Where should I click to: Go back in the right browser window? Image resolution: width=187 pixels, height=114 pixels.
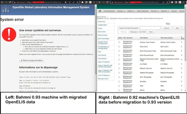100,2
